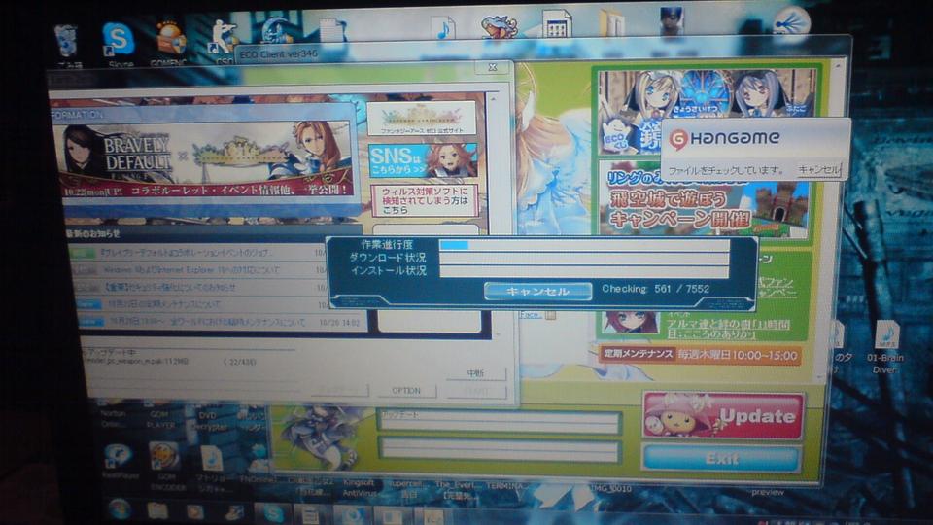The height and width of the screenshot is (525, 933).
Task: Click the Checking 561 / 7552 status text
Action: (x=655, y=289)
